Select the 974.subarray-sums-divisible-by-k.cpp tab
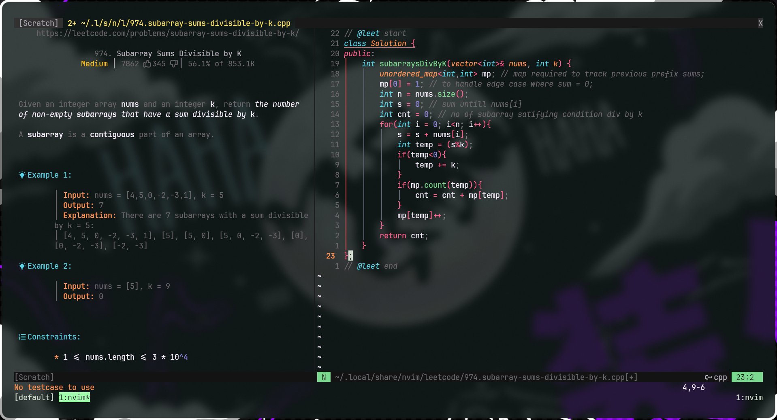 pyautogui.click(x=179, y=23)
